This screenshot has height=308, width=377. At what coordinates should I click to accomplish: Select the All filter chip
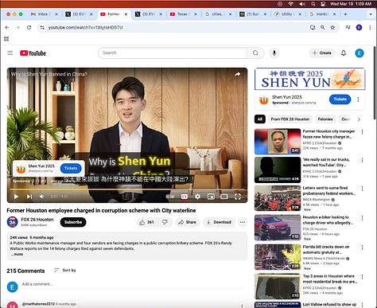point(260,119)
